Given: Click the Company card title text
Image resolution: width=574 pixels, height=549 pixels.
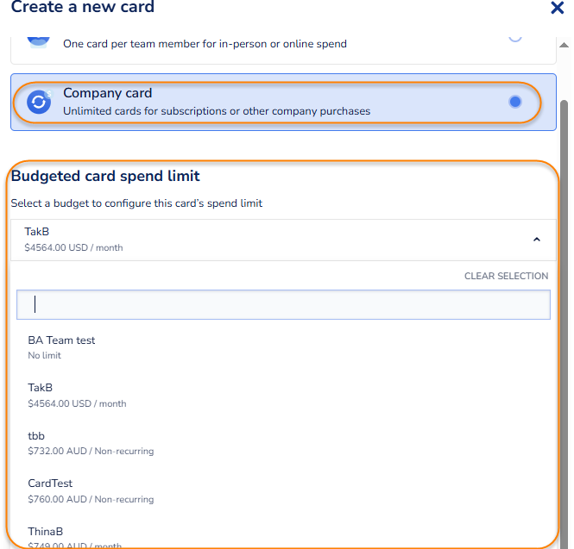Looking at the screenshot, I should 107,93.
